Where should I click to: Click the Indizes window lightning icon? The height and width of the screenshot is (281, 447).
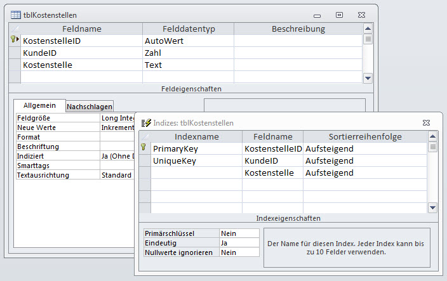click(x=145, y=123)
